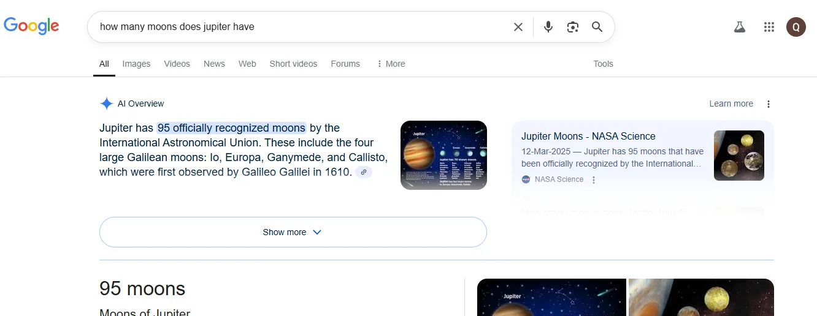Click the AI Overview label text
This screenshot has height=316, width=817.
point(141,103)
